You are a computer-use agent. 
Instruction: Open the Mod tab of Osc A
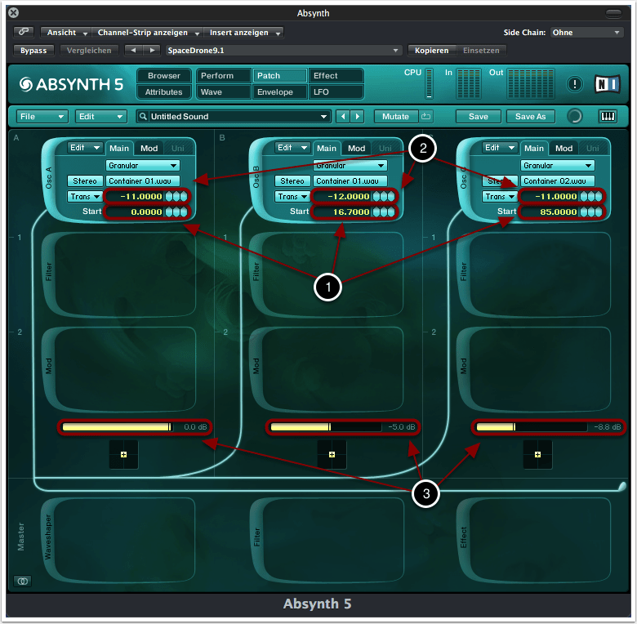149,149
